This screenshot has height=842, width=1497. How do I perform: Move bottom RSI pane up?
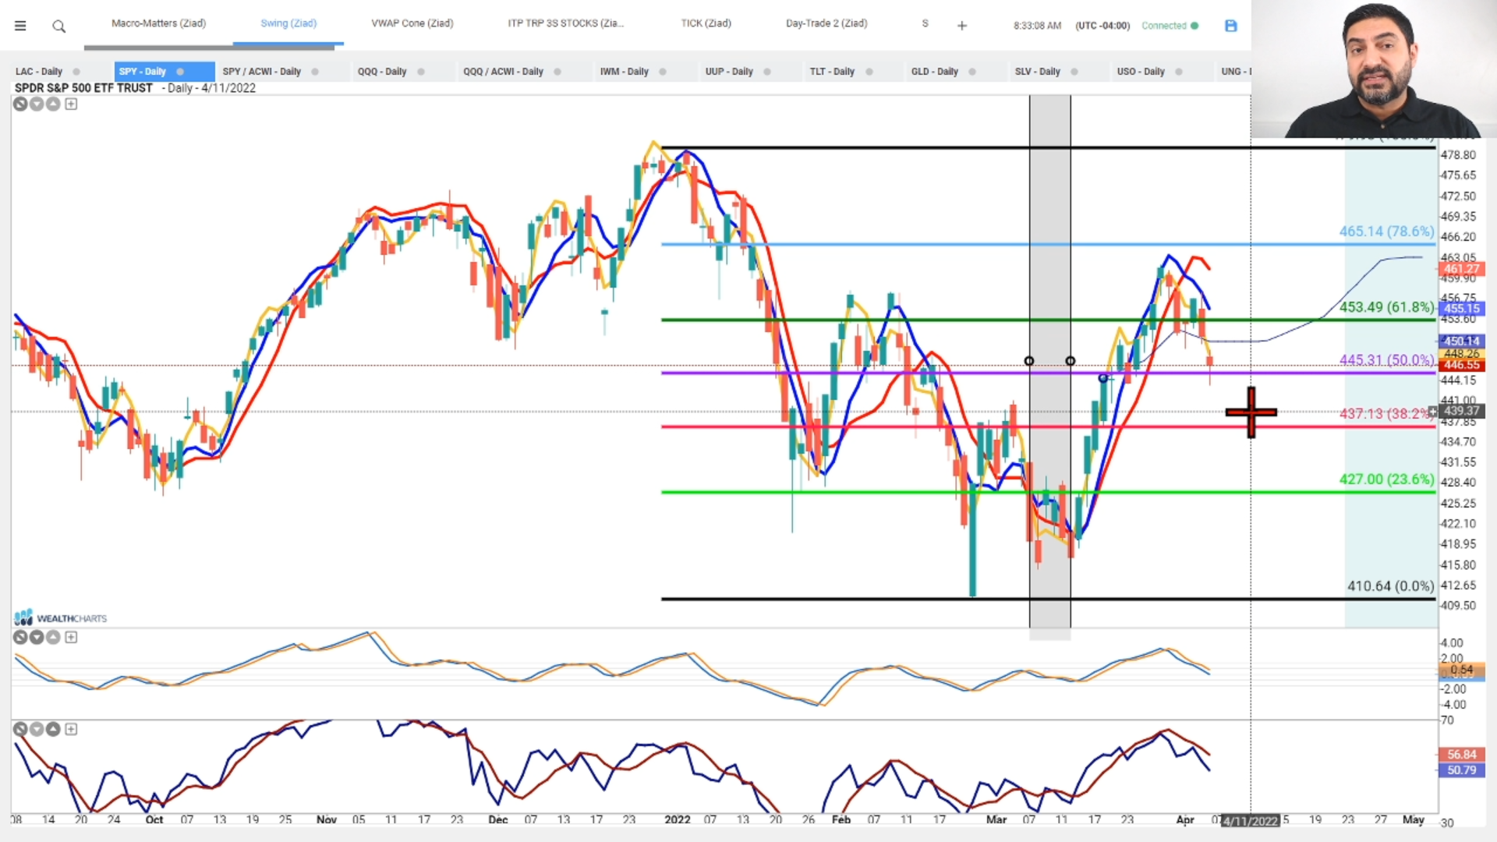pos(53,729)
